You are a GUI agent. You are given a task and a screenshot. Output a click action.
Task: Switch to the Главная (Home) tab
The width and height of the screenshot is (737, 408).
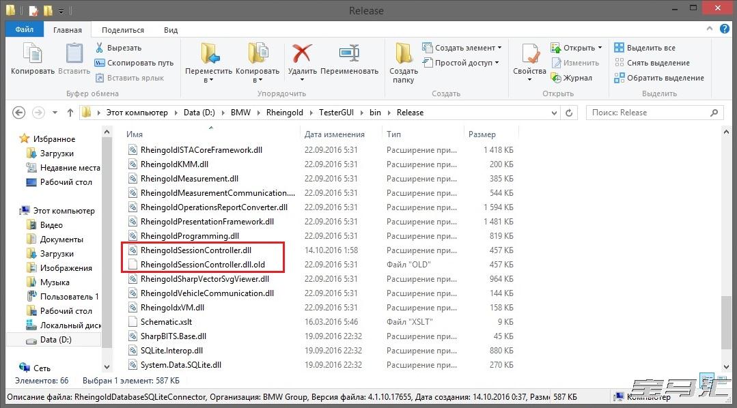pos(67,29)
